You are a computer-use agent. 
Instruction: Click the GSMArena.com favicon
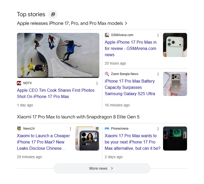107,35
